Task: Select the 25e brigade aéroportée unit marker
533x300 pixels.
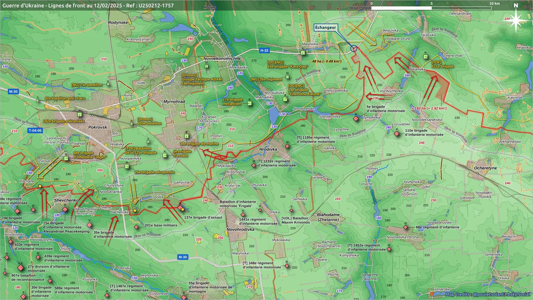Action: click(x=127, y=166)
